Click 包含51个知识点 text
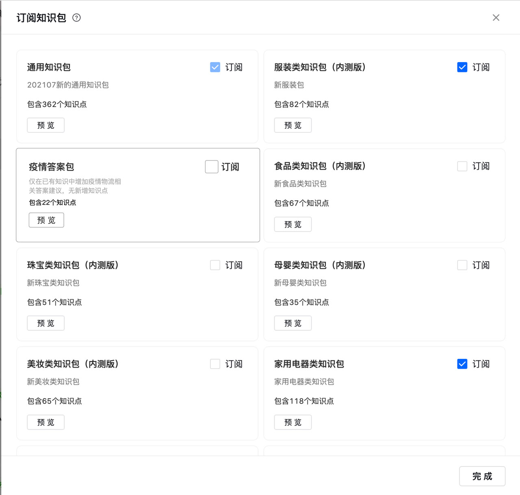The image size is (520, 495). [x=54, y=302]
